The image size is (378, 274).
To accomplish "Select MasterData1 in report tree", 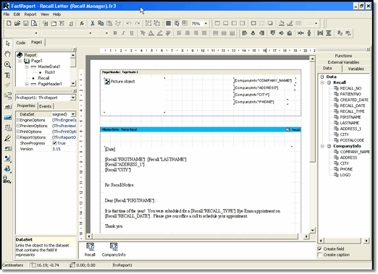I will [x=49, y=67].
